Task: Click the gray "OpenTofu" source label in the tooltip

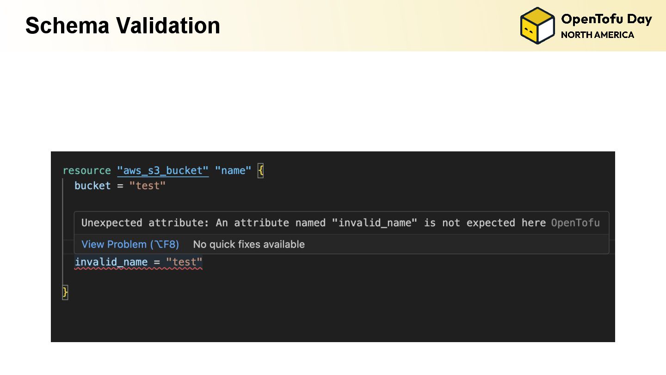Action: pos(575,223)
